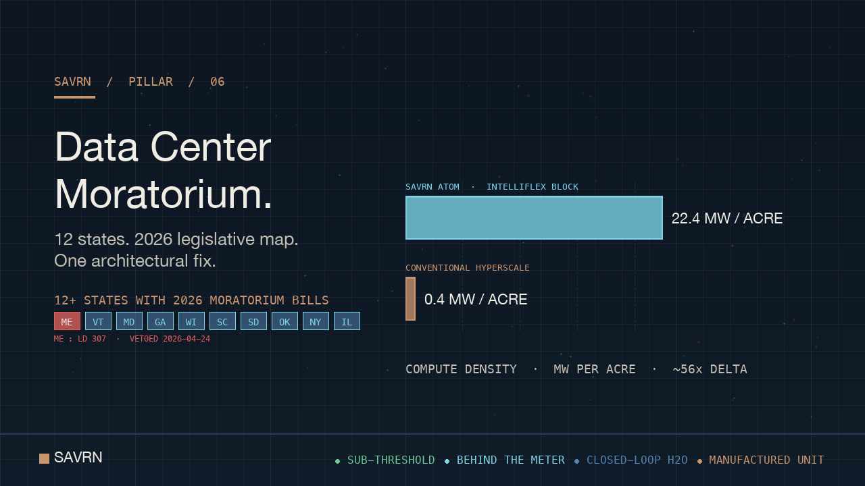
Task: Select the ME state chip
Action: pyautogui.click(x=67, y=321)
